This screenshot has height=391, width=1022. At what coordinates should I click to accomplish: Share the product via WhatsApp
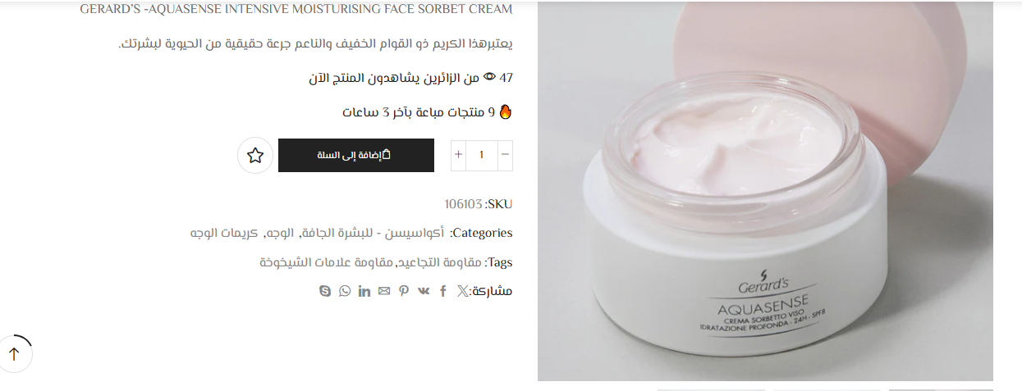pos(345,291)
